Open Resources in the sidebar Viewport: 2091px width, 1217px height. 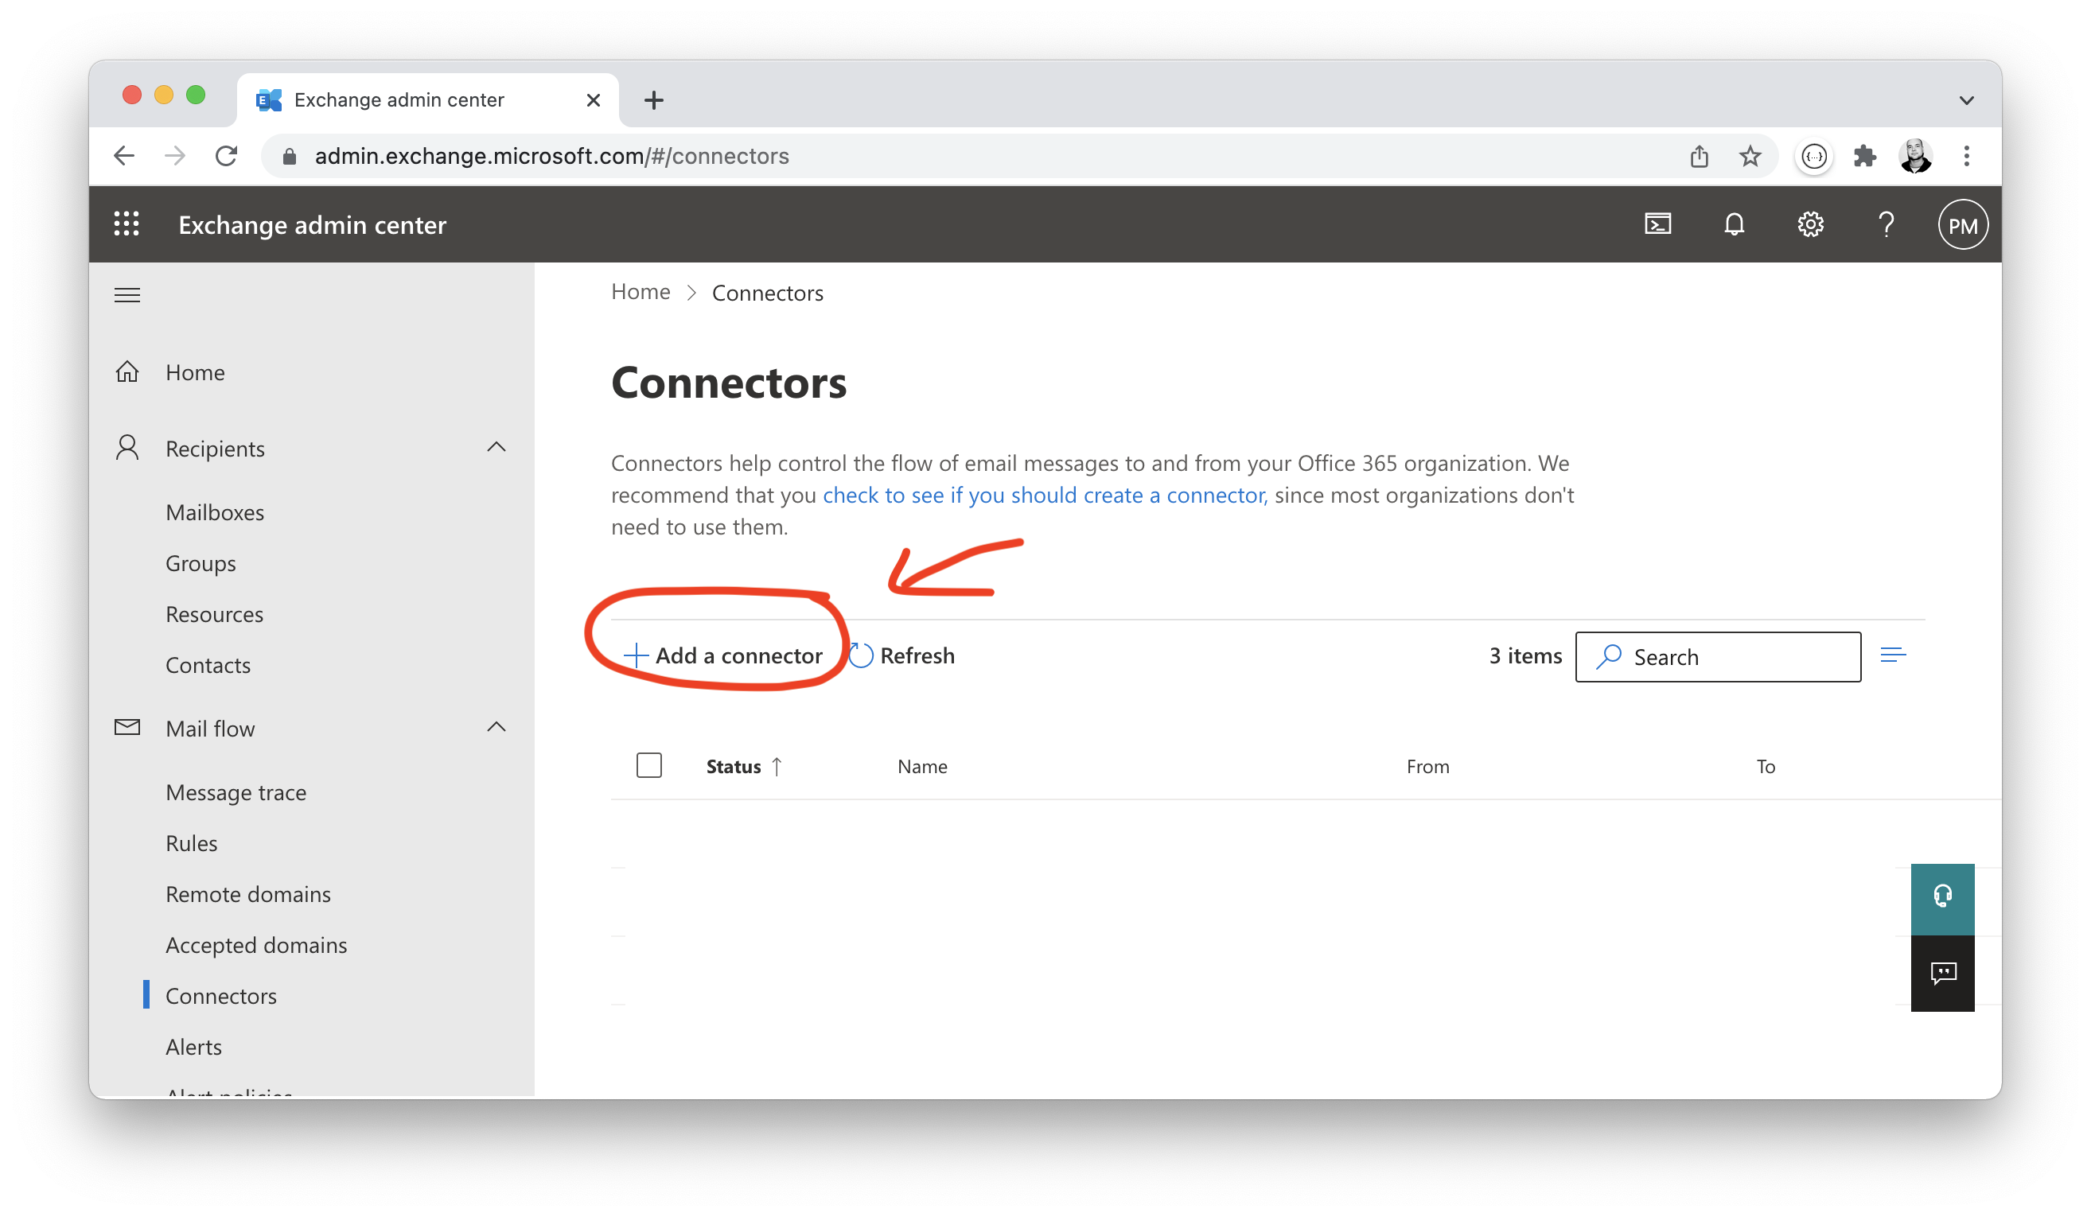215,614
